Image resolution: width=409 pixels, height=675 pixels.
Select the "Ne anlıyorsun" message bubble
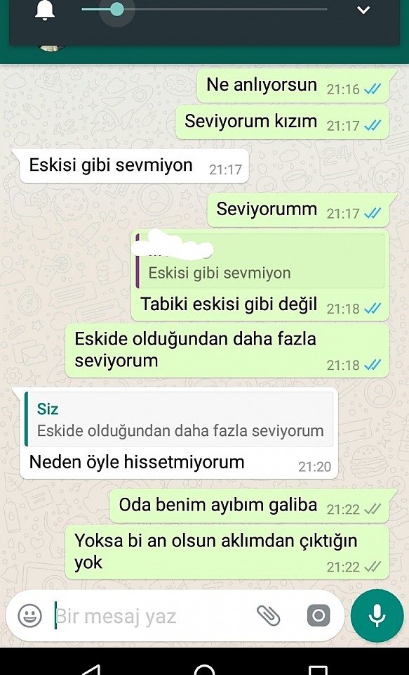tap(293, 85)
